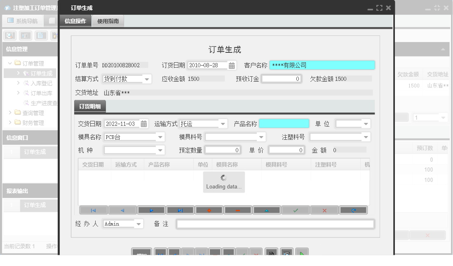The width and height of the screenshot is (453, 266).
Task: Delete the selected row with the minus icon
Action: [x=238, y=210]
